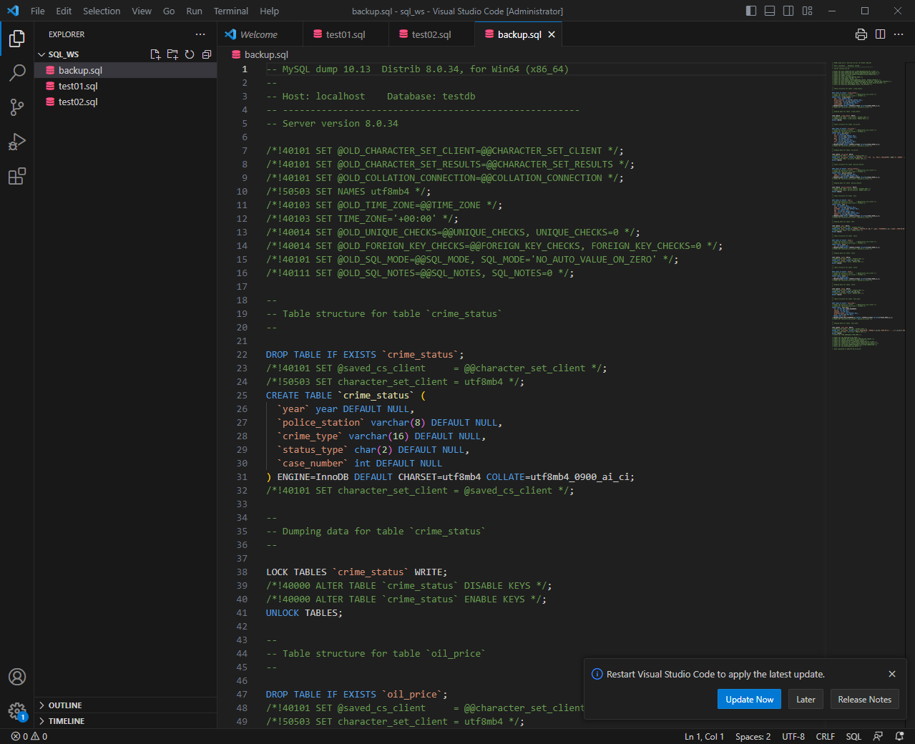Viewport: 915px width, 744px height.
Task: Click the Ln 1, Col 1 status item
Action: click(704, 736)
